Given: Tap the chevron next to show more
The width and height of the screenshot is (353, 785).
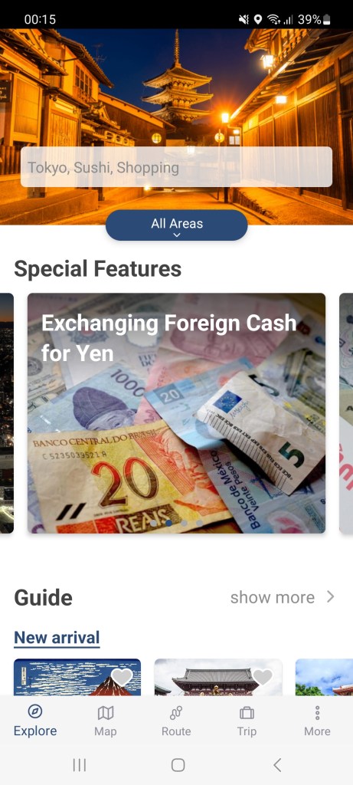Looking at the screenshot, I should coord(330,596).
